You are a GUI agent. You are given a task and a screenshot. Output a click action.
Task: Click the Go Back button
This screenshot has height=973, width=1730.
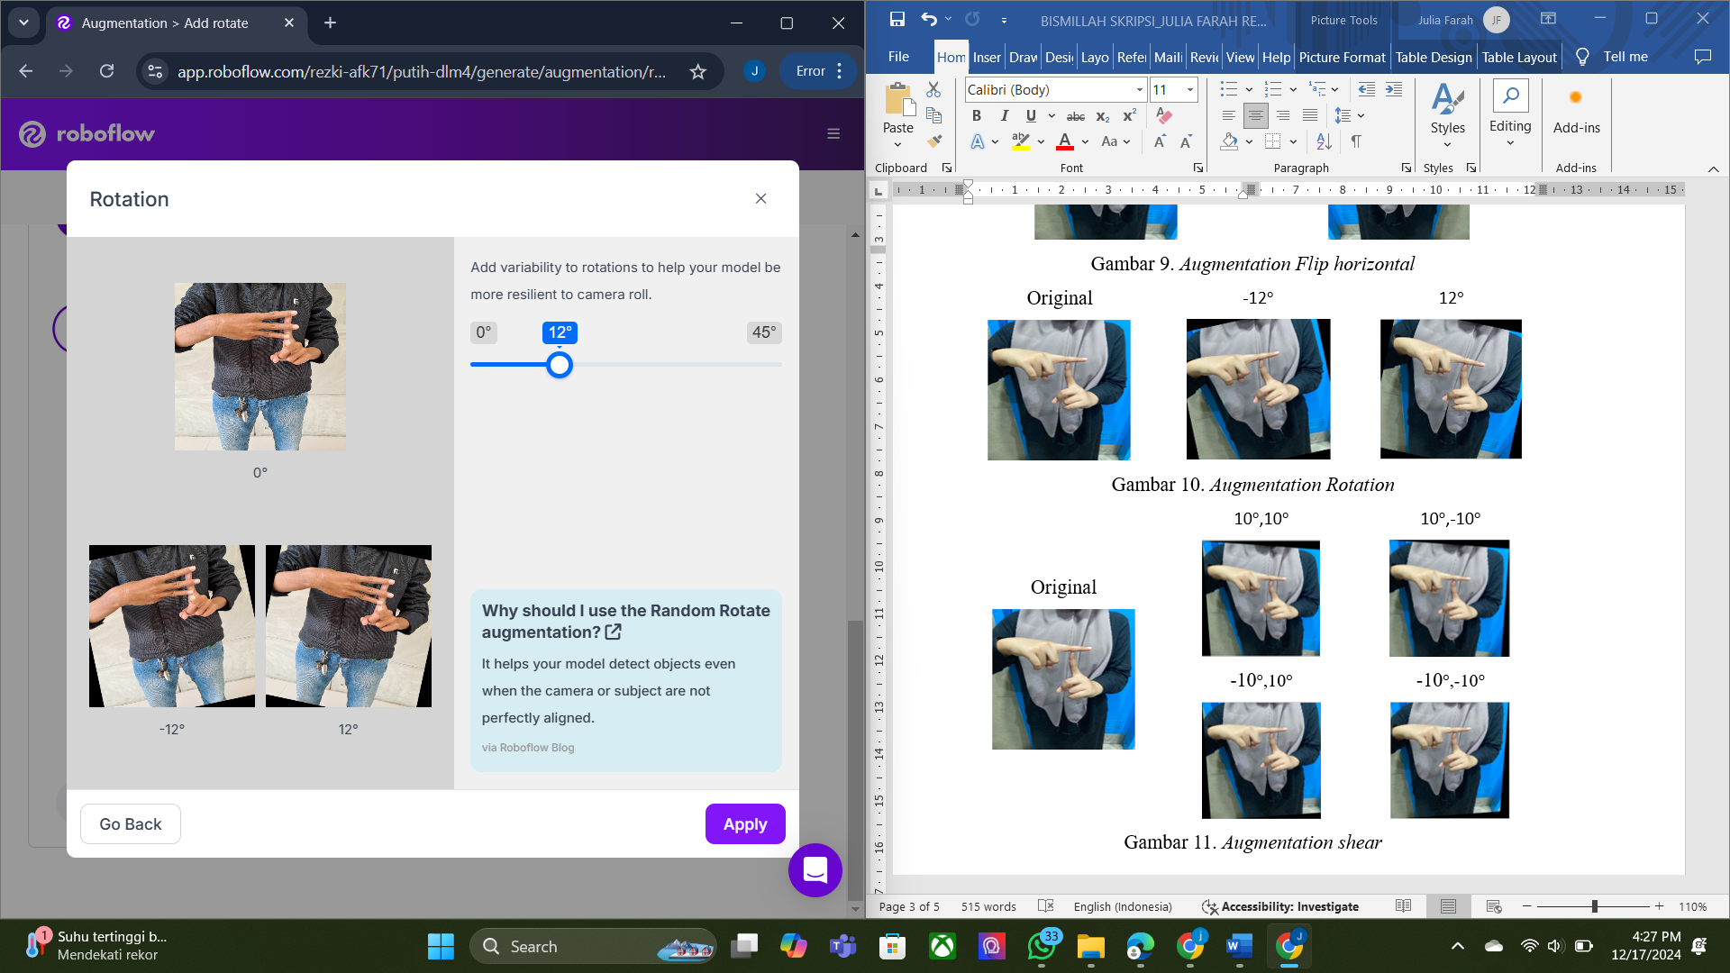(131, 823)
